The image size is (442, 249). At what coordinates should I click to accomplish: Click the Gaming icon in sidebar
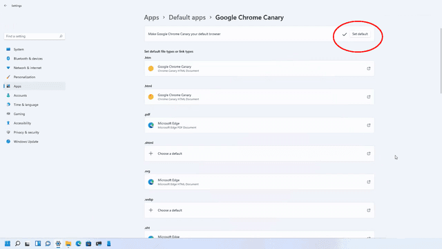coord(8,113)
